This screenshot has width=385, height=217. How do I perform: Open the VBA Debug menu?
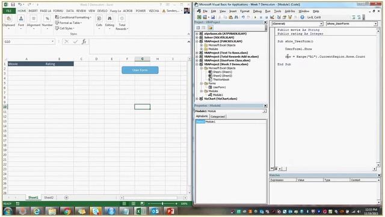[257, 11]
